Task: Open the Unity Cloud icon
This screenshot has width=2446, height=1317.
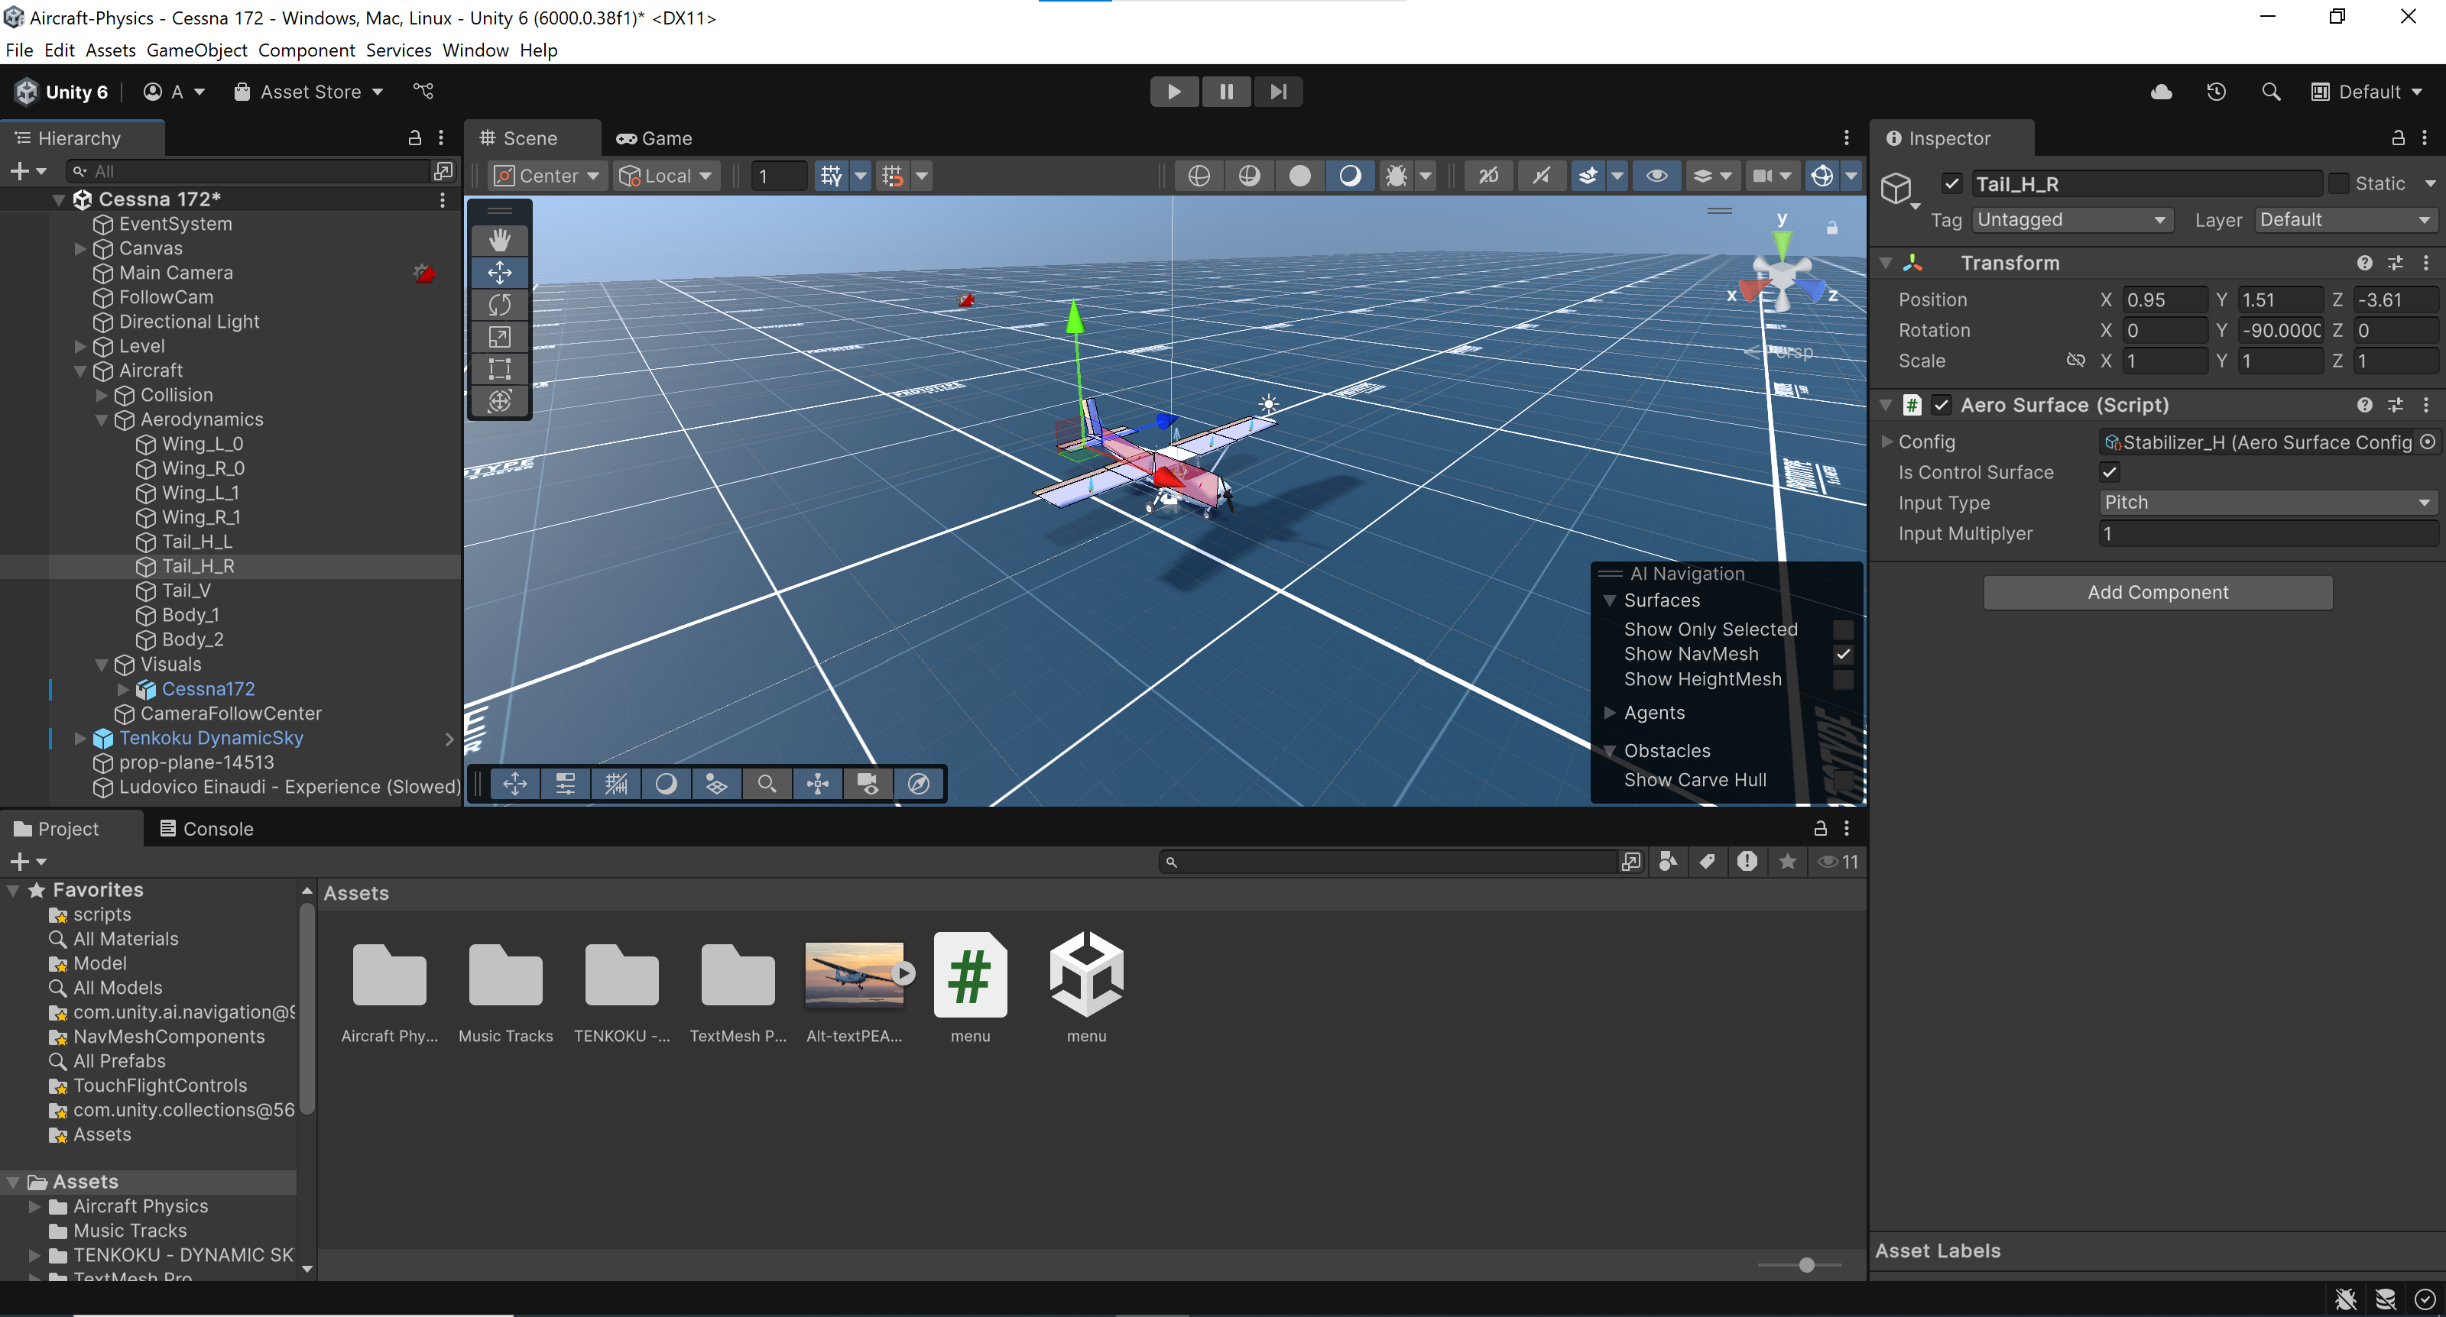Action: pos(2161,92)
